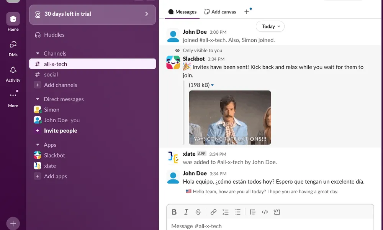Format the selection as inline code
The width and height of the screenshot is (383, 230).
click(x=265, y=212)
